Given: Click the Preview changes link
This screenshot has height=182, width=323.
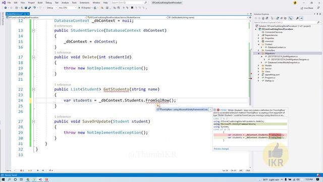Looking at the screenshot, I should pos(221,149).
